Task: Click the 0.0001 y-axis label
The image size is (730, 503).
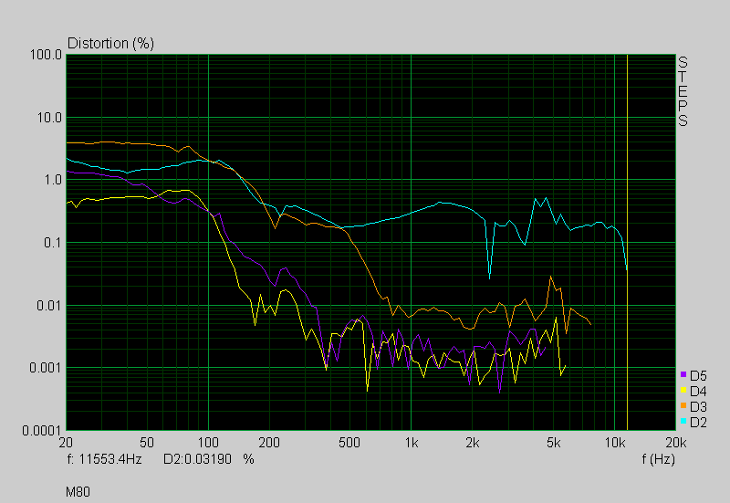Action: point(42,431)
